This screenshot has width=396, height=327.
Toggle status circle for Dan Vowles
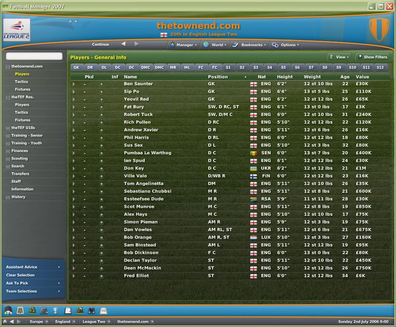pyautogui.click(x=101, y=230)
